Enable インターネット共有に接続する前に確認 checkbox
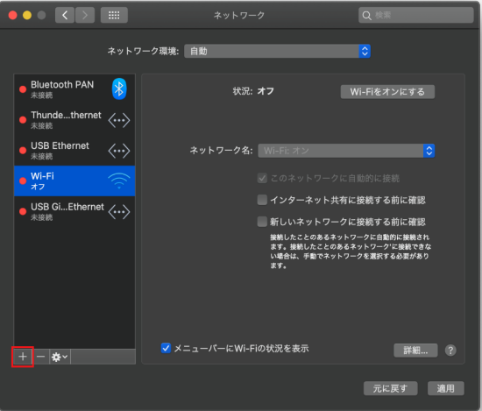The width and height of the screenshot is (482, 411). [x=262, y=200]
